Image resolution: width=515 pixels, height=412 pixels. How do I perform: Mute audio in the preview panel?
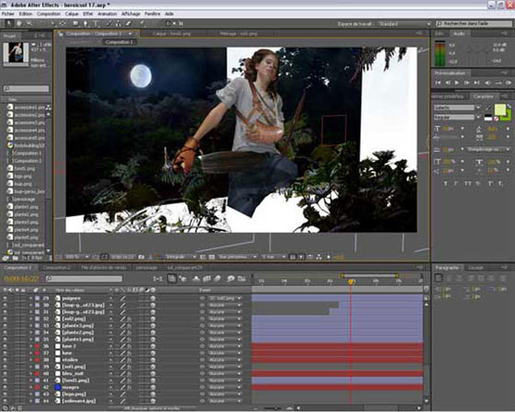(x=488, y=83)
